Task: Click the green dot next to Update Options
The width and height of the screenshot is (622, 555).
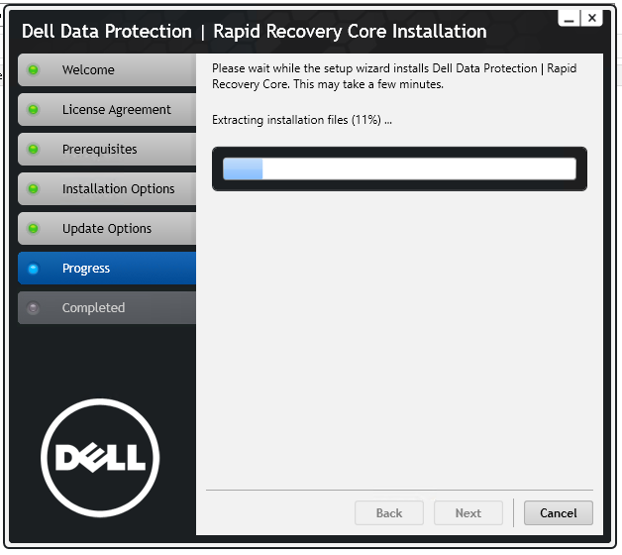Action: 34,229
